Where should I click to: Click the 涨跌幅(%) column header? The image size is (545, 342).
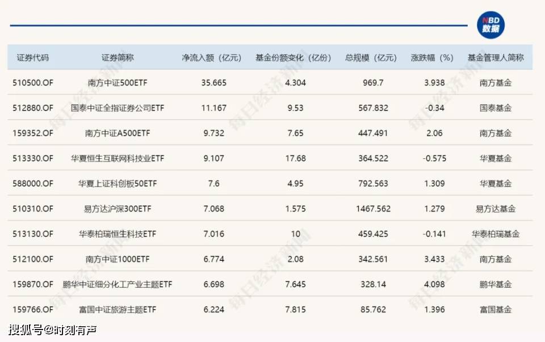pos(433,57)
